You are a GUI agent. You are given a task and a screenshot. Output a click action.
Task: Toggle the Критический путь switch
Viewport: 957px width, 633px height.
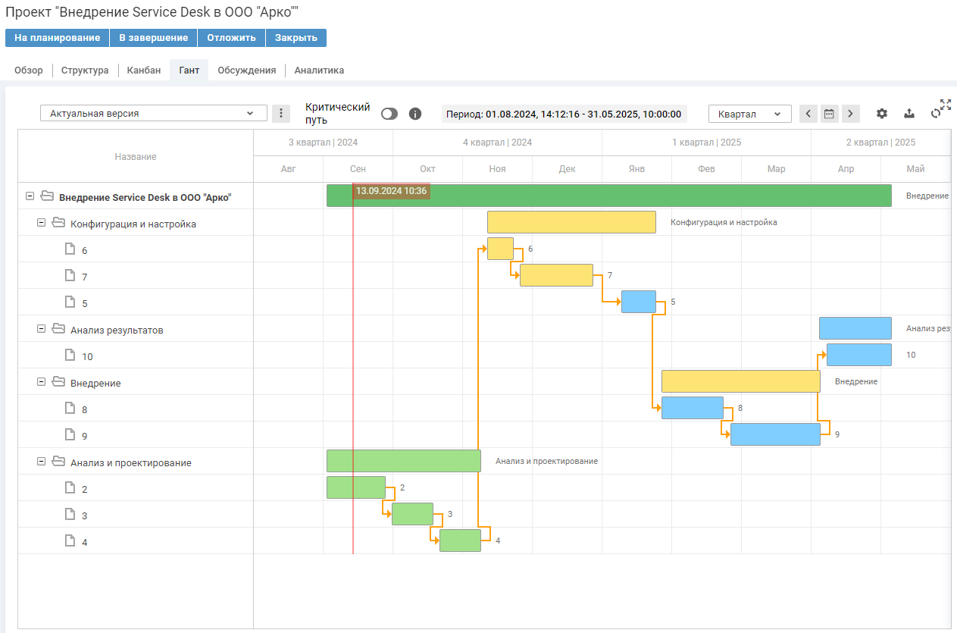[389, 114]
